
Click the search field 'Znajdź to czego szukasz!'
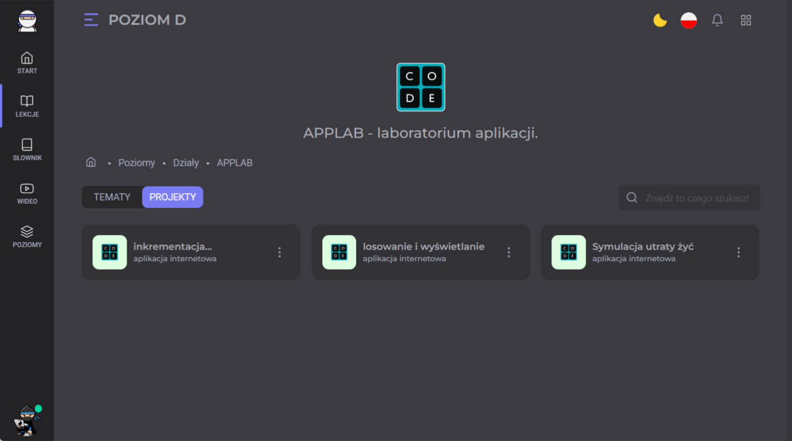point(696,198)
